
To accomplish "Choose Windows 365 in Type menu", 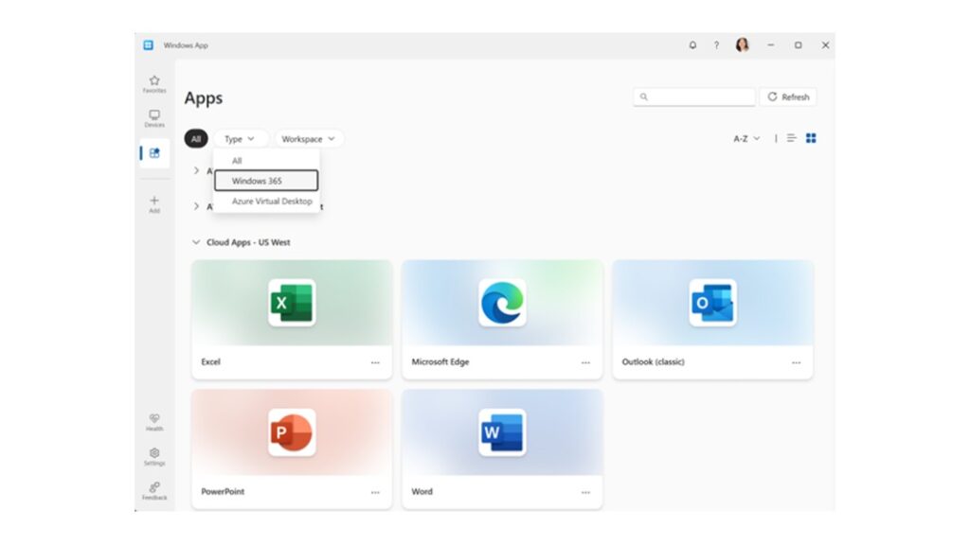I will tap(266, 181).
